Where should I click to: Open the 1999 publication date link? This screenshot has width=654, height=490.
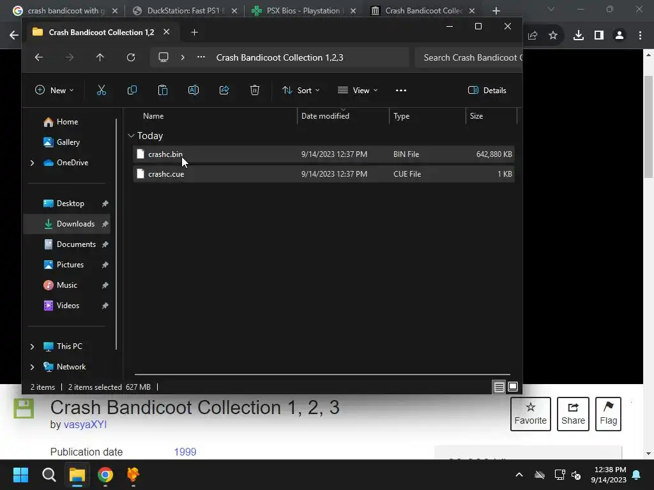tap(185, 452)
